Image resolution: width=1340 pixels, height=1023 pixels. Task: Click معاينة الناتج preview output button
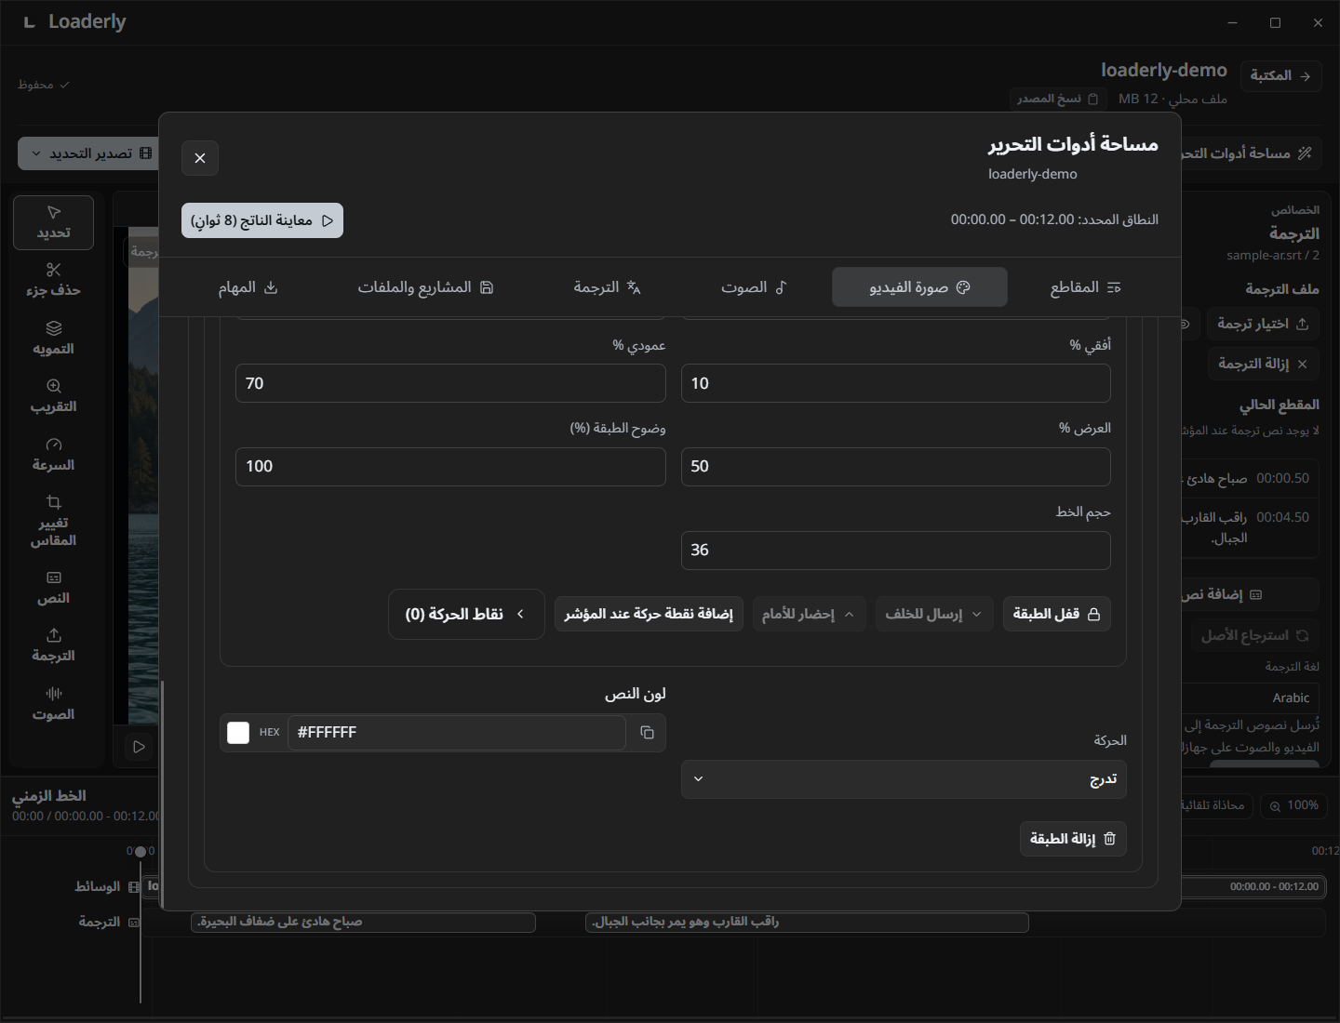click(x=262, y=220)
